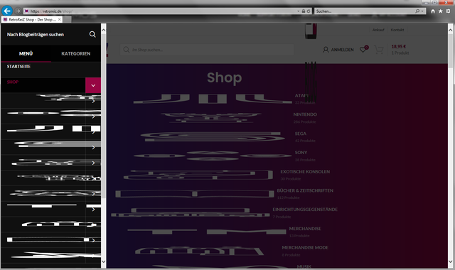Click the refresh icon in address bar
455x270 pixels.
[309, 11]
